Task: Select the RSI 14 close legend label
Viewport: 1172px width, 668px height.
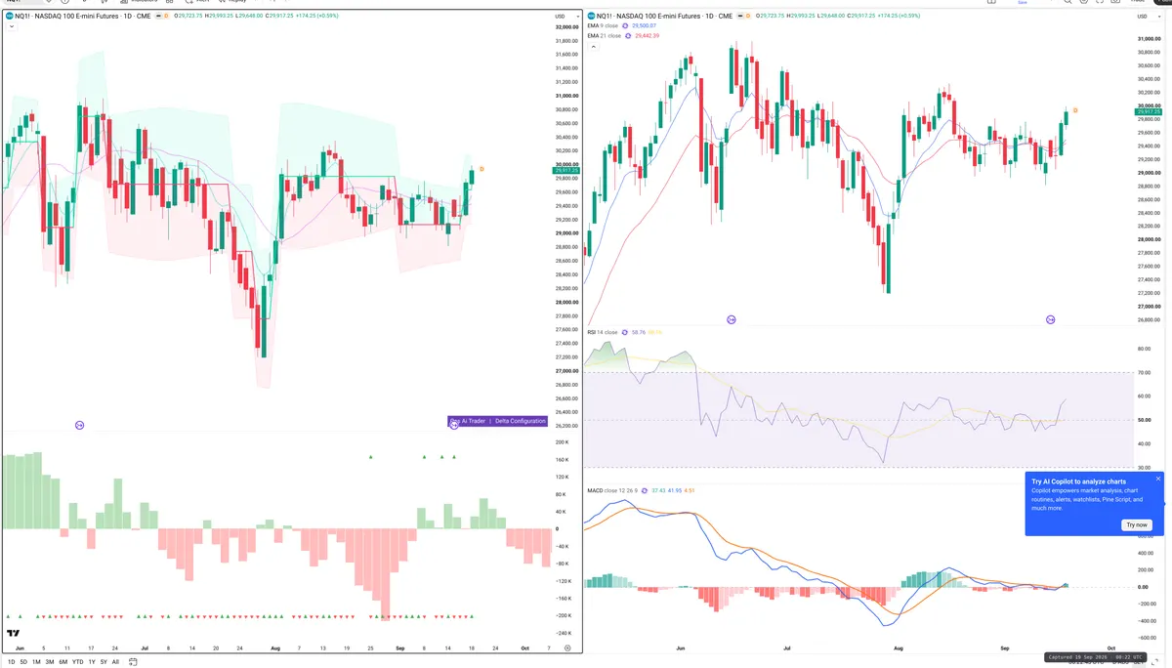Action: [x=603, y=332]
